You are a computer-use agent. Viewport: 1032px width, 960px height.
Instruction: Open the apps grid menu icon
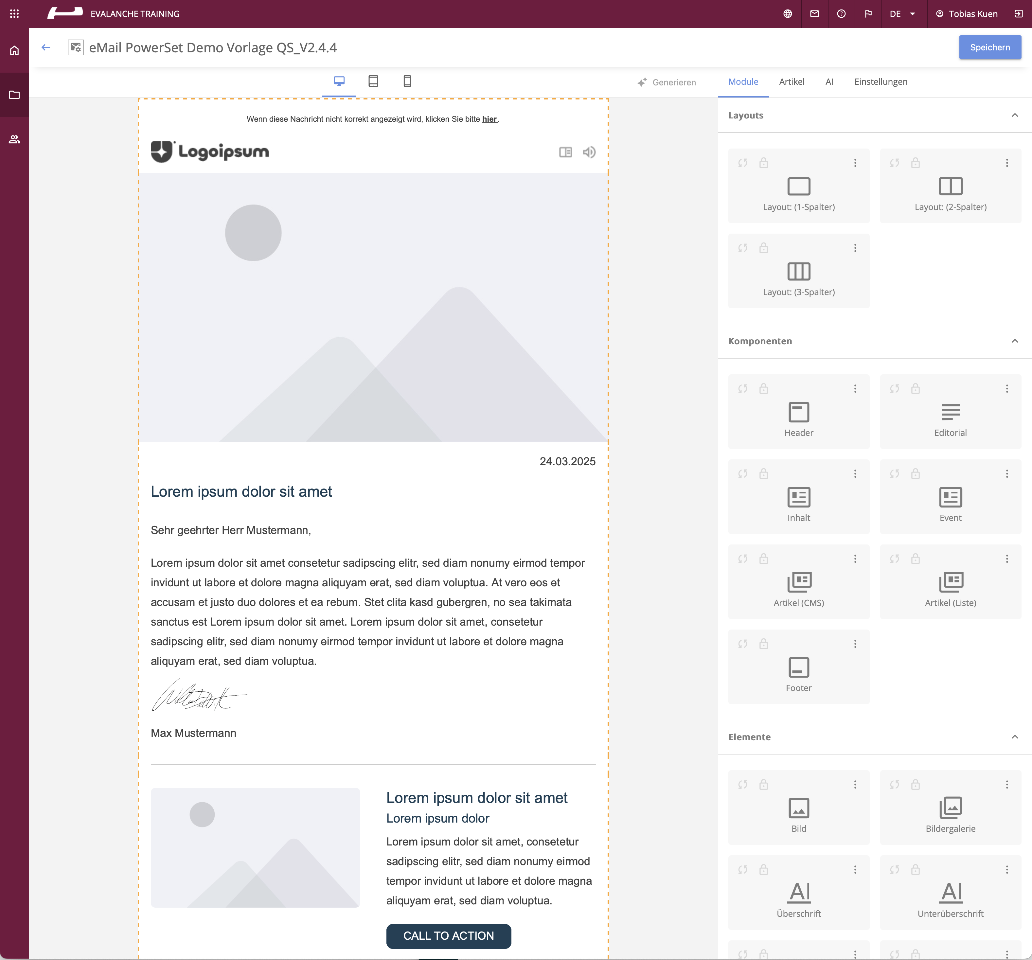(x=14, y=14)
